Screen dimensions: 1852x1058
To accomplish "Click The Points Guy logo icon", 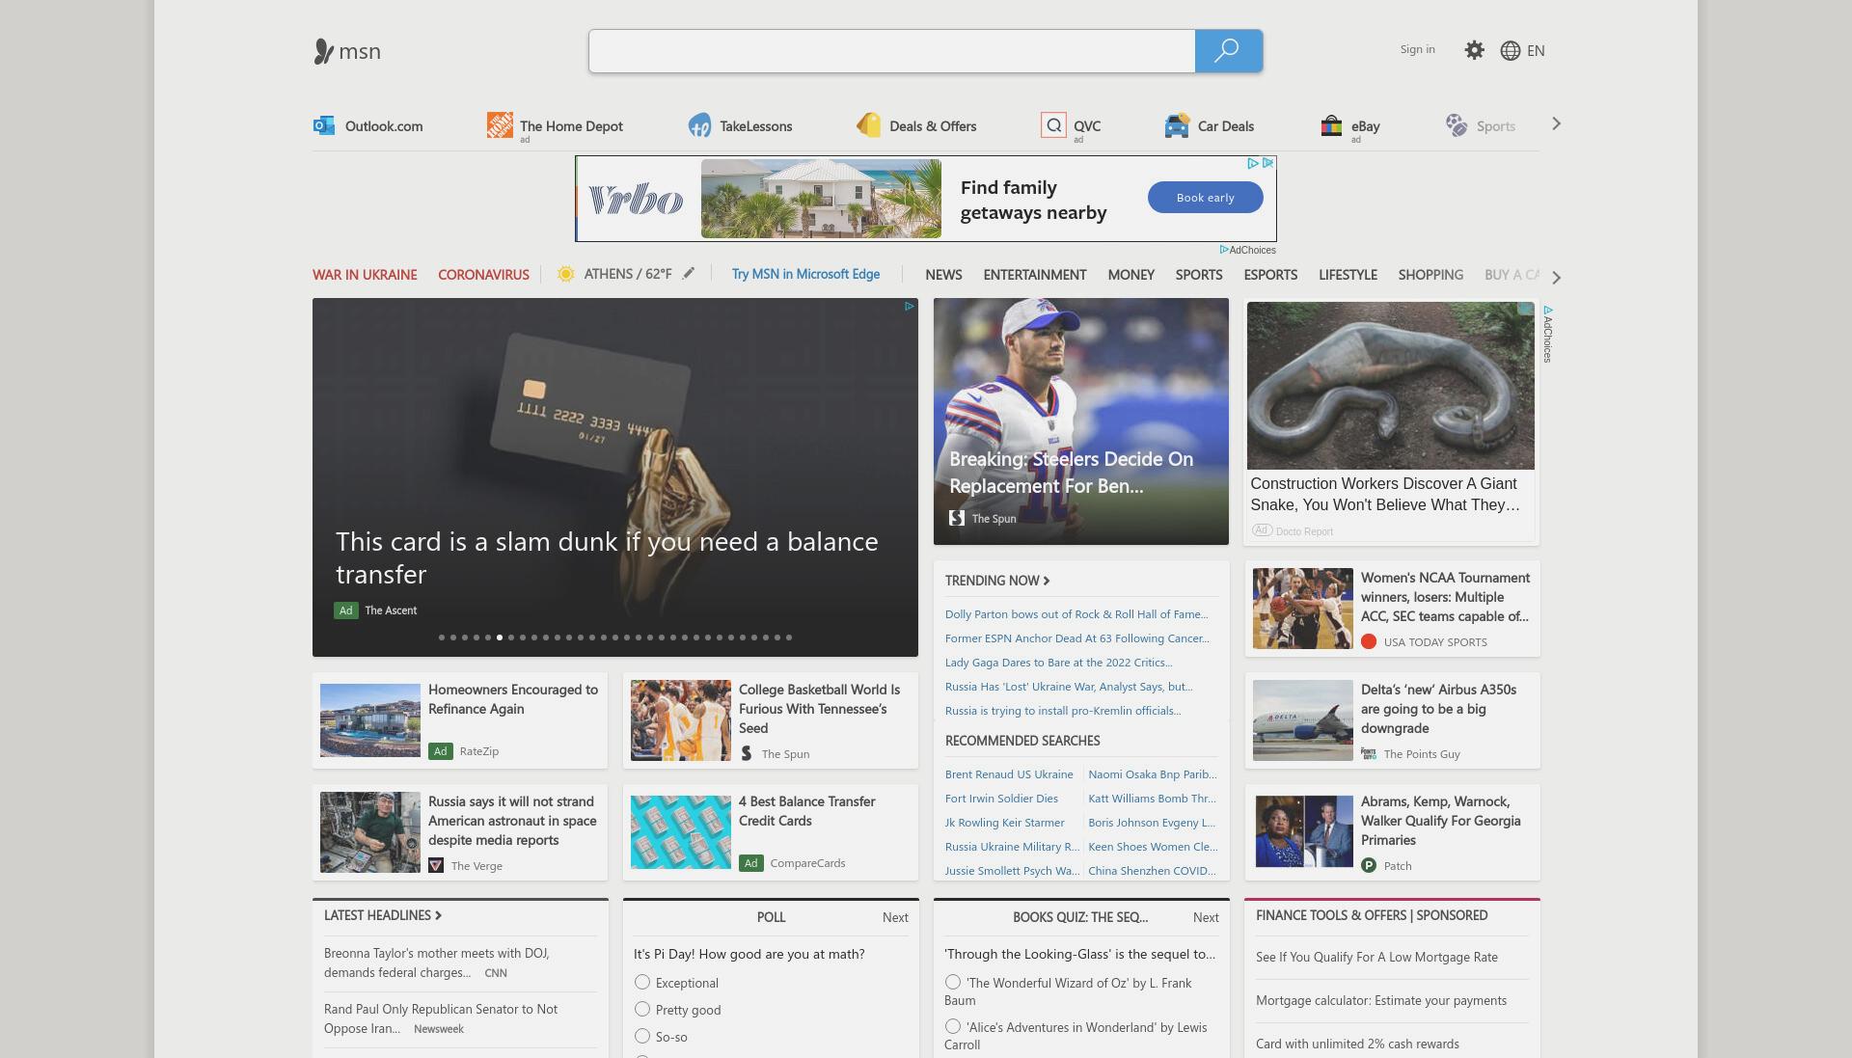I will tap(1369, 753).
